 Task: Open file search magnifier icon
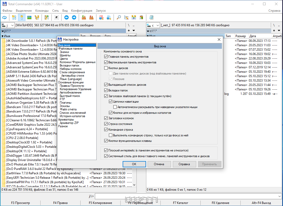pos(119,17)
